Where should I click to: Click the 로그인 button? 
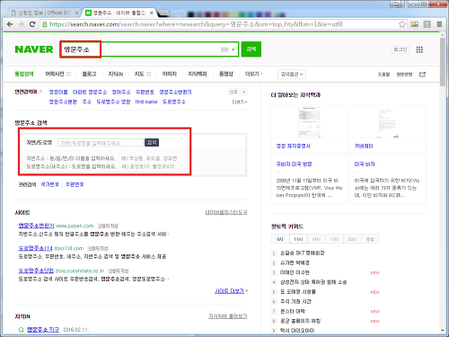(401, 49)
